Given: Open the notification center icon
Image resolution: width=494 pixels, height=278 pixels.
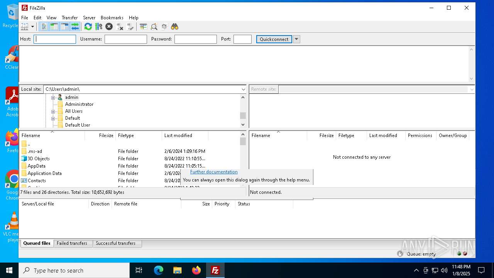Looking at the screenshot, I should pyautogui.click(x=481, y=270).
